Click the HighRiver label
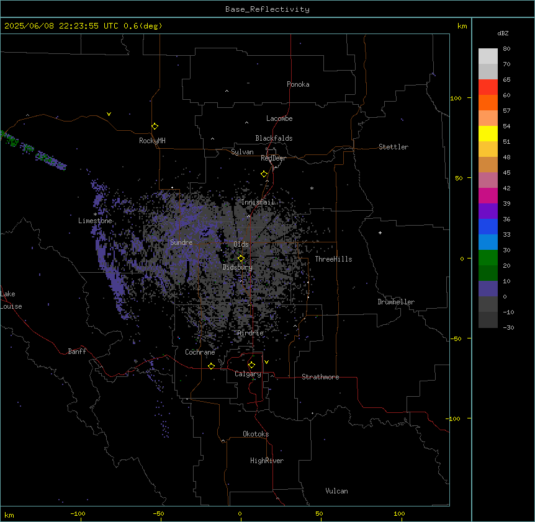The width and height of the screenshot is (535, 522). 267,461
